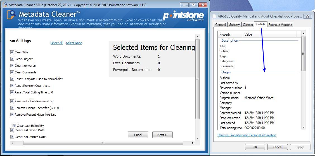Click the Excel Documents count row
Image resolution: width=315 pixels, height=156 pixels.
pyautogui.click(x=136, y=63)
